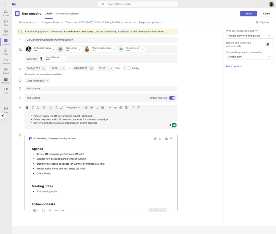The image size is (276, 234).
Task: Apply underline formatting in description editor
Action: click(x=38, y=108)
